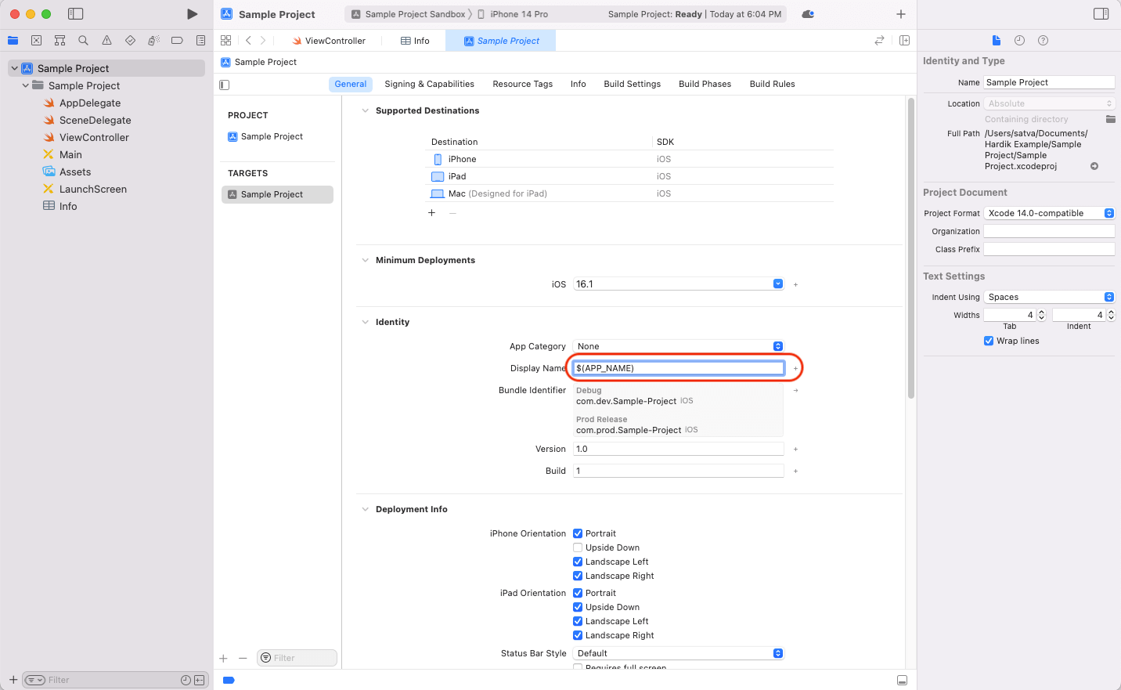
Task: Toggle the debug area at bottom right
Action: tap(902, 680)
